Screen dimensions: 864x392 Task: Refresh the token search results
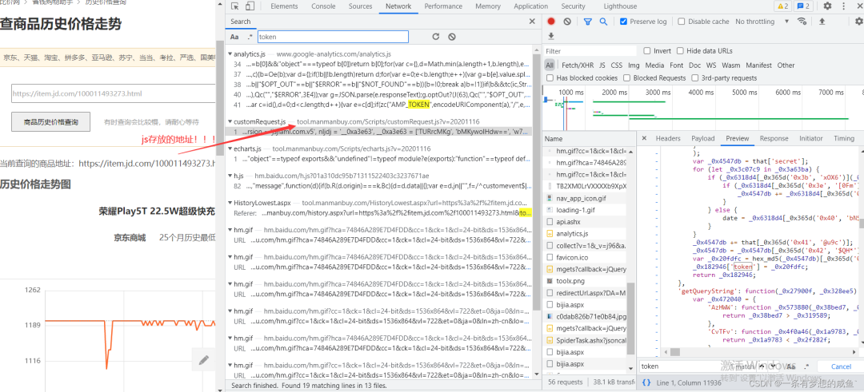tap(435, 37)
